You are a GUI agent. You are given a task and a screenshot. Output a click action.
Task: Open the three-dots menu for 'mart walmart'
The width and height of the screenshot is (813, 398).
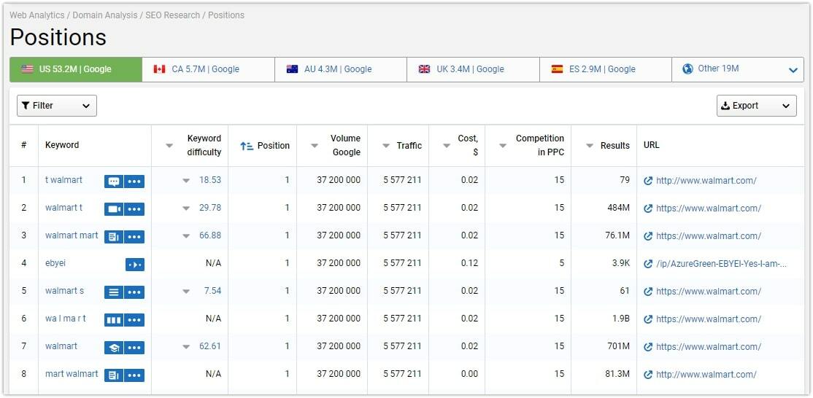(x=134, y=375)
